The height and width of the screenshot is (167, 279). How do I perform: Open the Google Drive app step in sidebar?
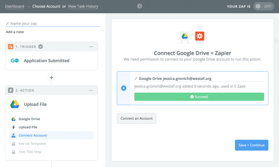[x=29, y=119]
